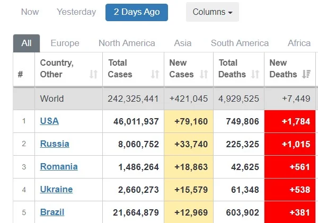Select the 2 Days Ago button
This screenshot has height=223, width=318.
point(136,12)
